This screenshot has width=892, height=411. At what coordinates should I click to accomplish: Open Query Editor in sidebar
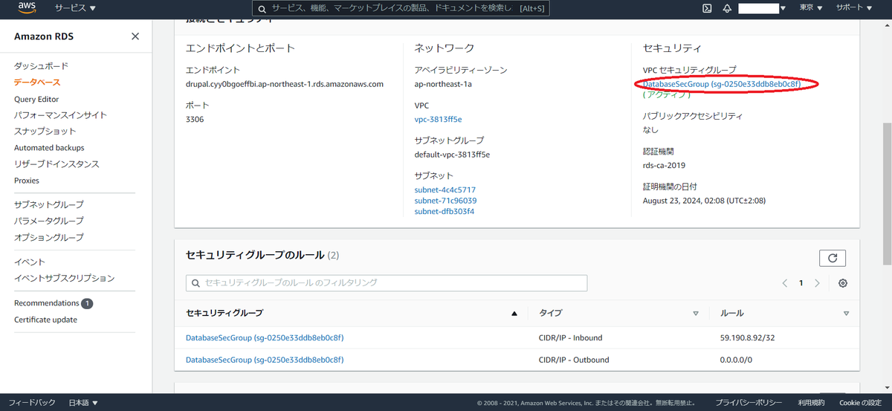[36, 99]
